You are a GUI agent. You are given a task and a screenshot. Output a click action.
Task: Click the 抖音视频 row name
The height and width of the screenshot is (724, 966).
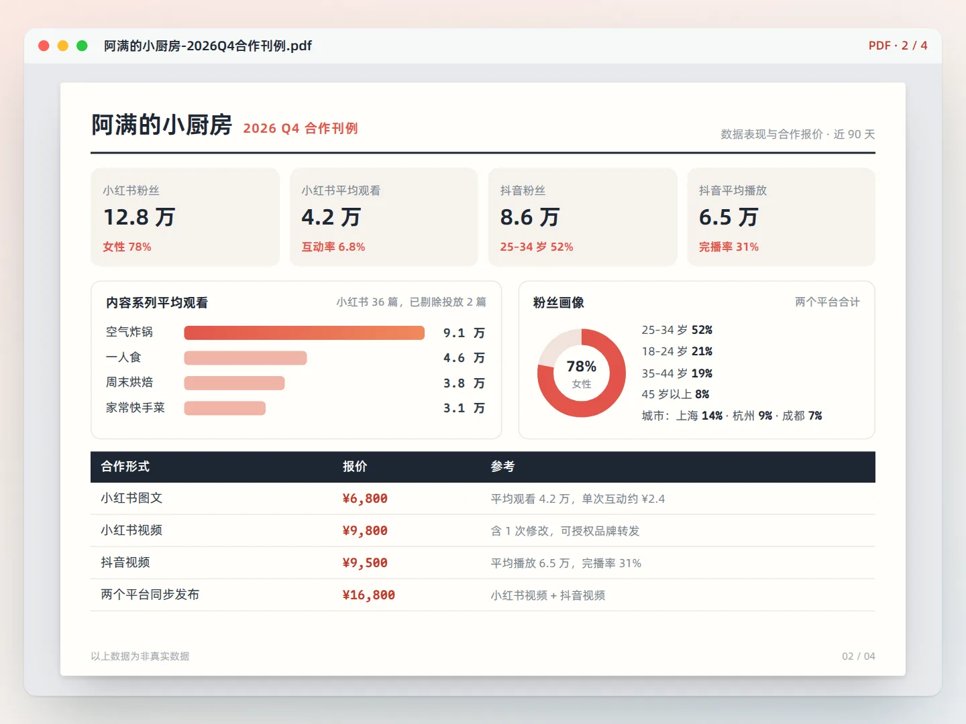coord(125,562)
